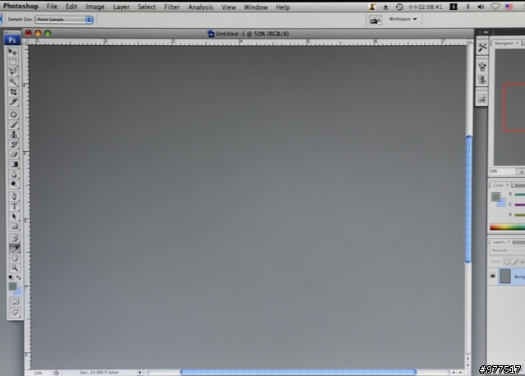Select the Hand tool

(x=14, y=258)
